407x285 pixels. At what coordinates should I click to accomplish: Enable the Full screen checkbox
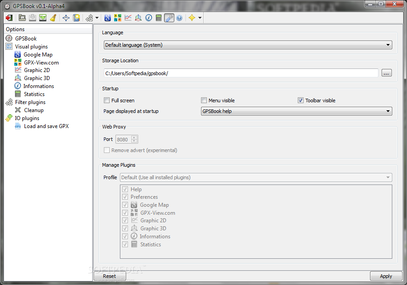pos(107,100)
